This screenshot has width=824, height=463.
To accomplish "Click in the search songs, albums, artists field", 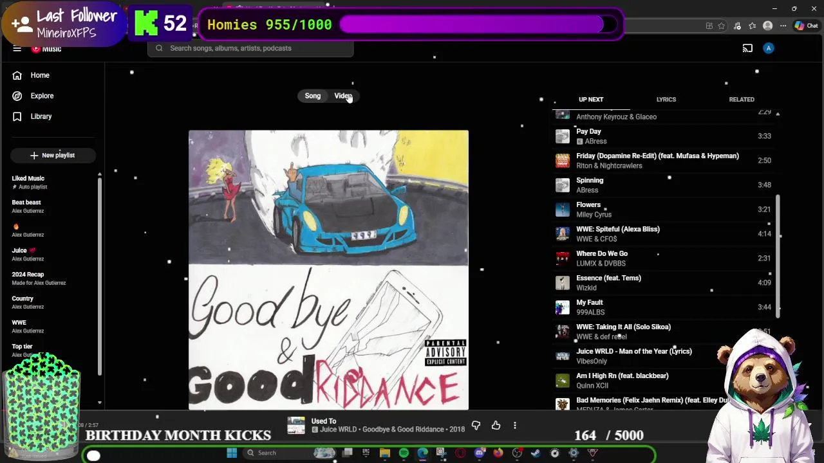I will (x=251, y=48).
